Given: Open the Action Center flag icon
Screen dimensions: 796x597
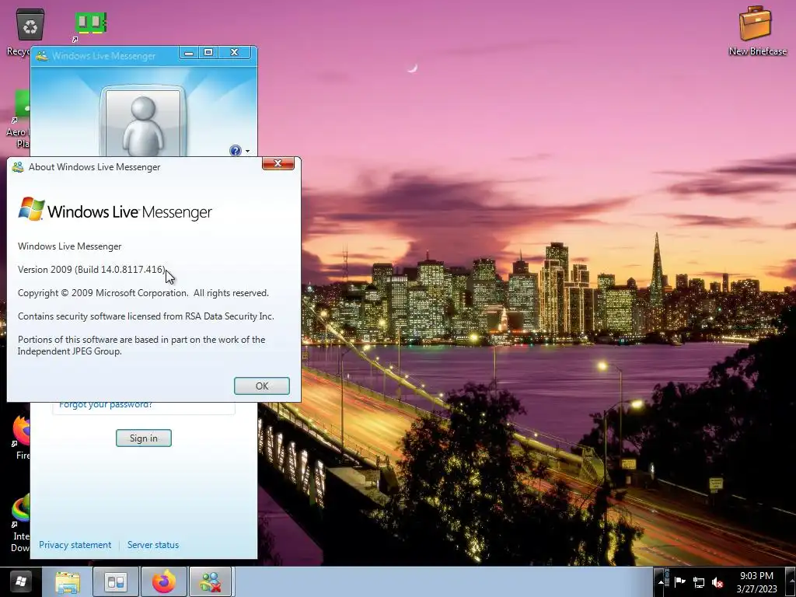Looking at the screenshot, I should [x=679, y=582].
